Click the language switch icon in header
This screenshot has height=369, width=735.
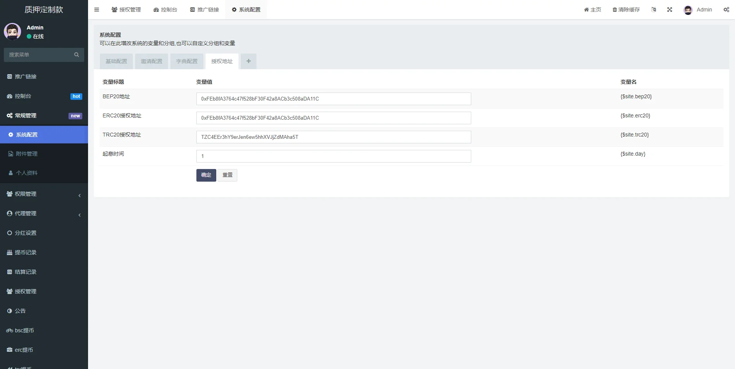(x=653, y=10)
